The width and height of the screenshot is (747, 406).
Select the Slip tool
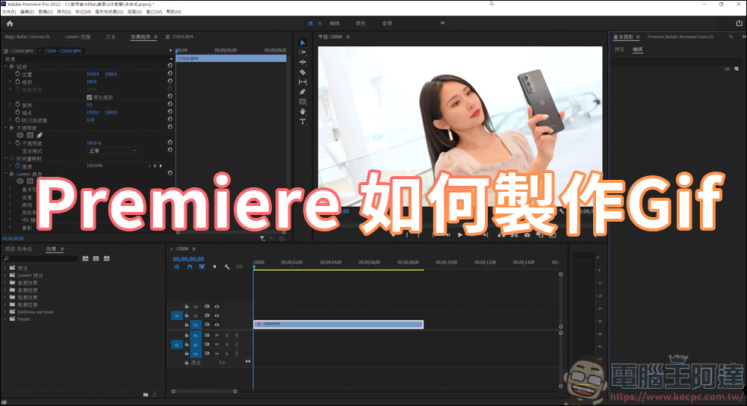tap(303, 82)
